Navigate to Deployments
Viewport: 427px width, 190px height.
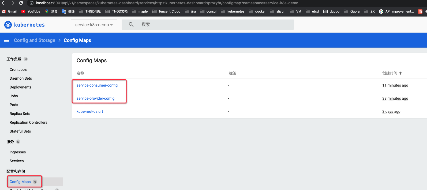pos(20,87)
